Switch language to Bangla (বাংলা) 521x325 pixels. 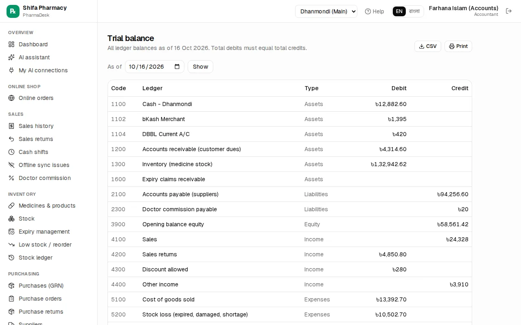(x=414, y=11)
